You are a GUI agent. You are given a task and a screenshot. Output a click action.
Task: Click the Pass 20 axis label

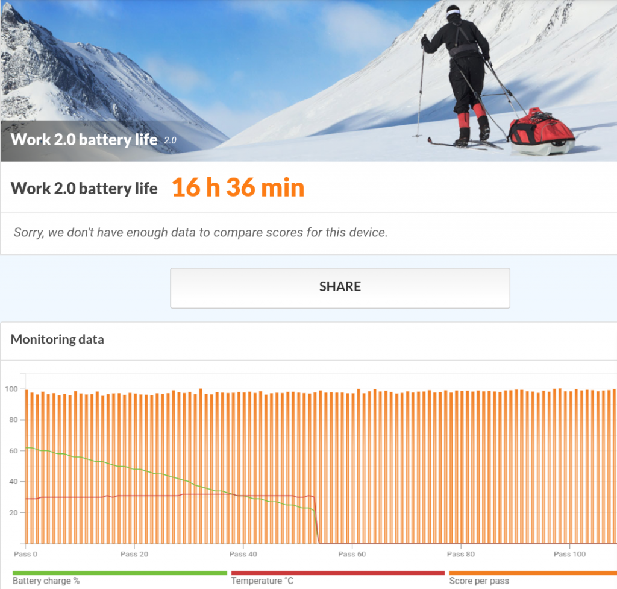pos(134,555)
